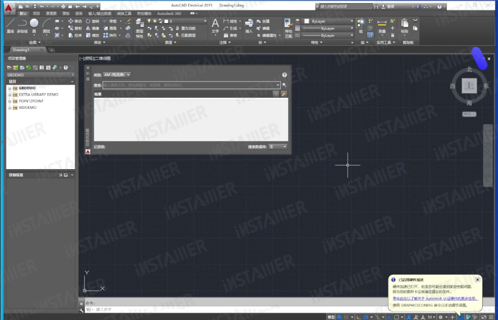Click the 表格 (Table) tool
The height and width of the screenshot is (320, 498).
click(231, 35)
